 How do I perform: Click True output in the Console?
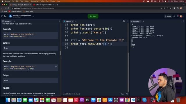pos(133,45)
